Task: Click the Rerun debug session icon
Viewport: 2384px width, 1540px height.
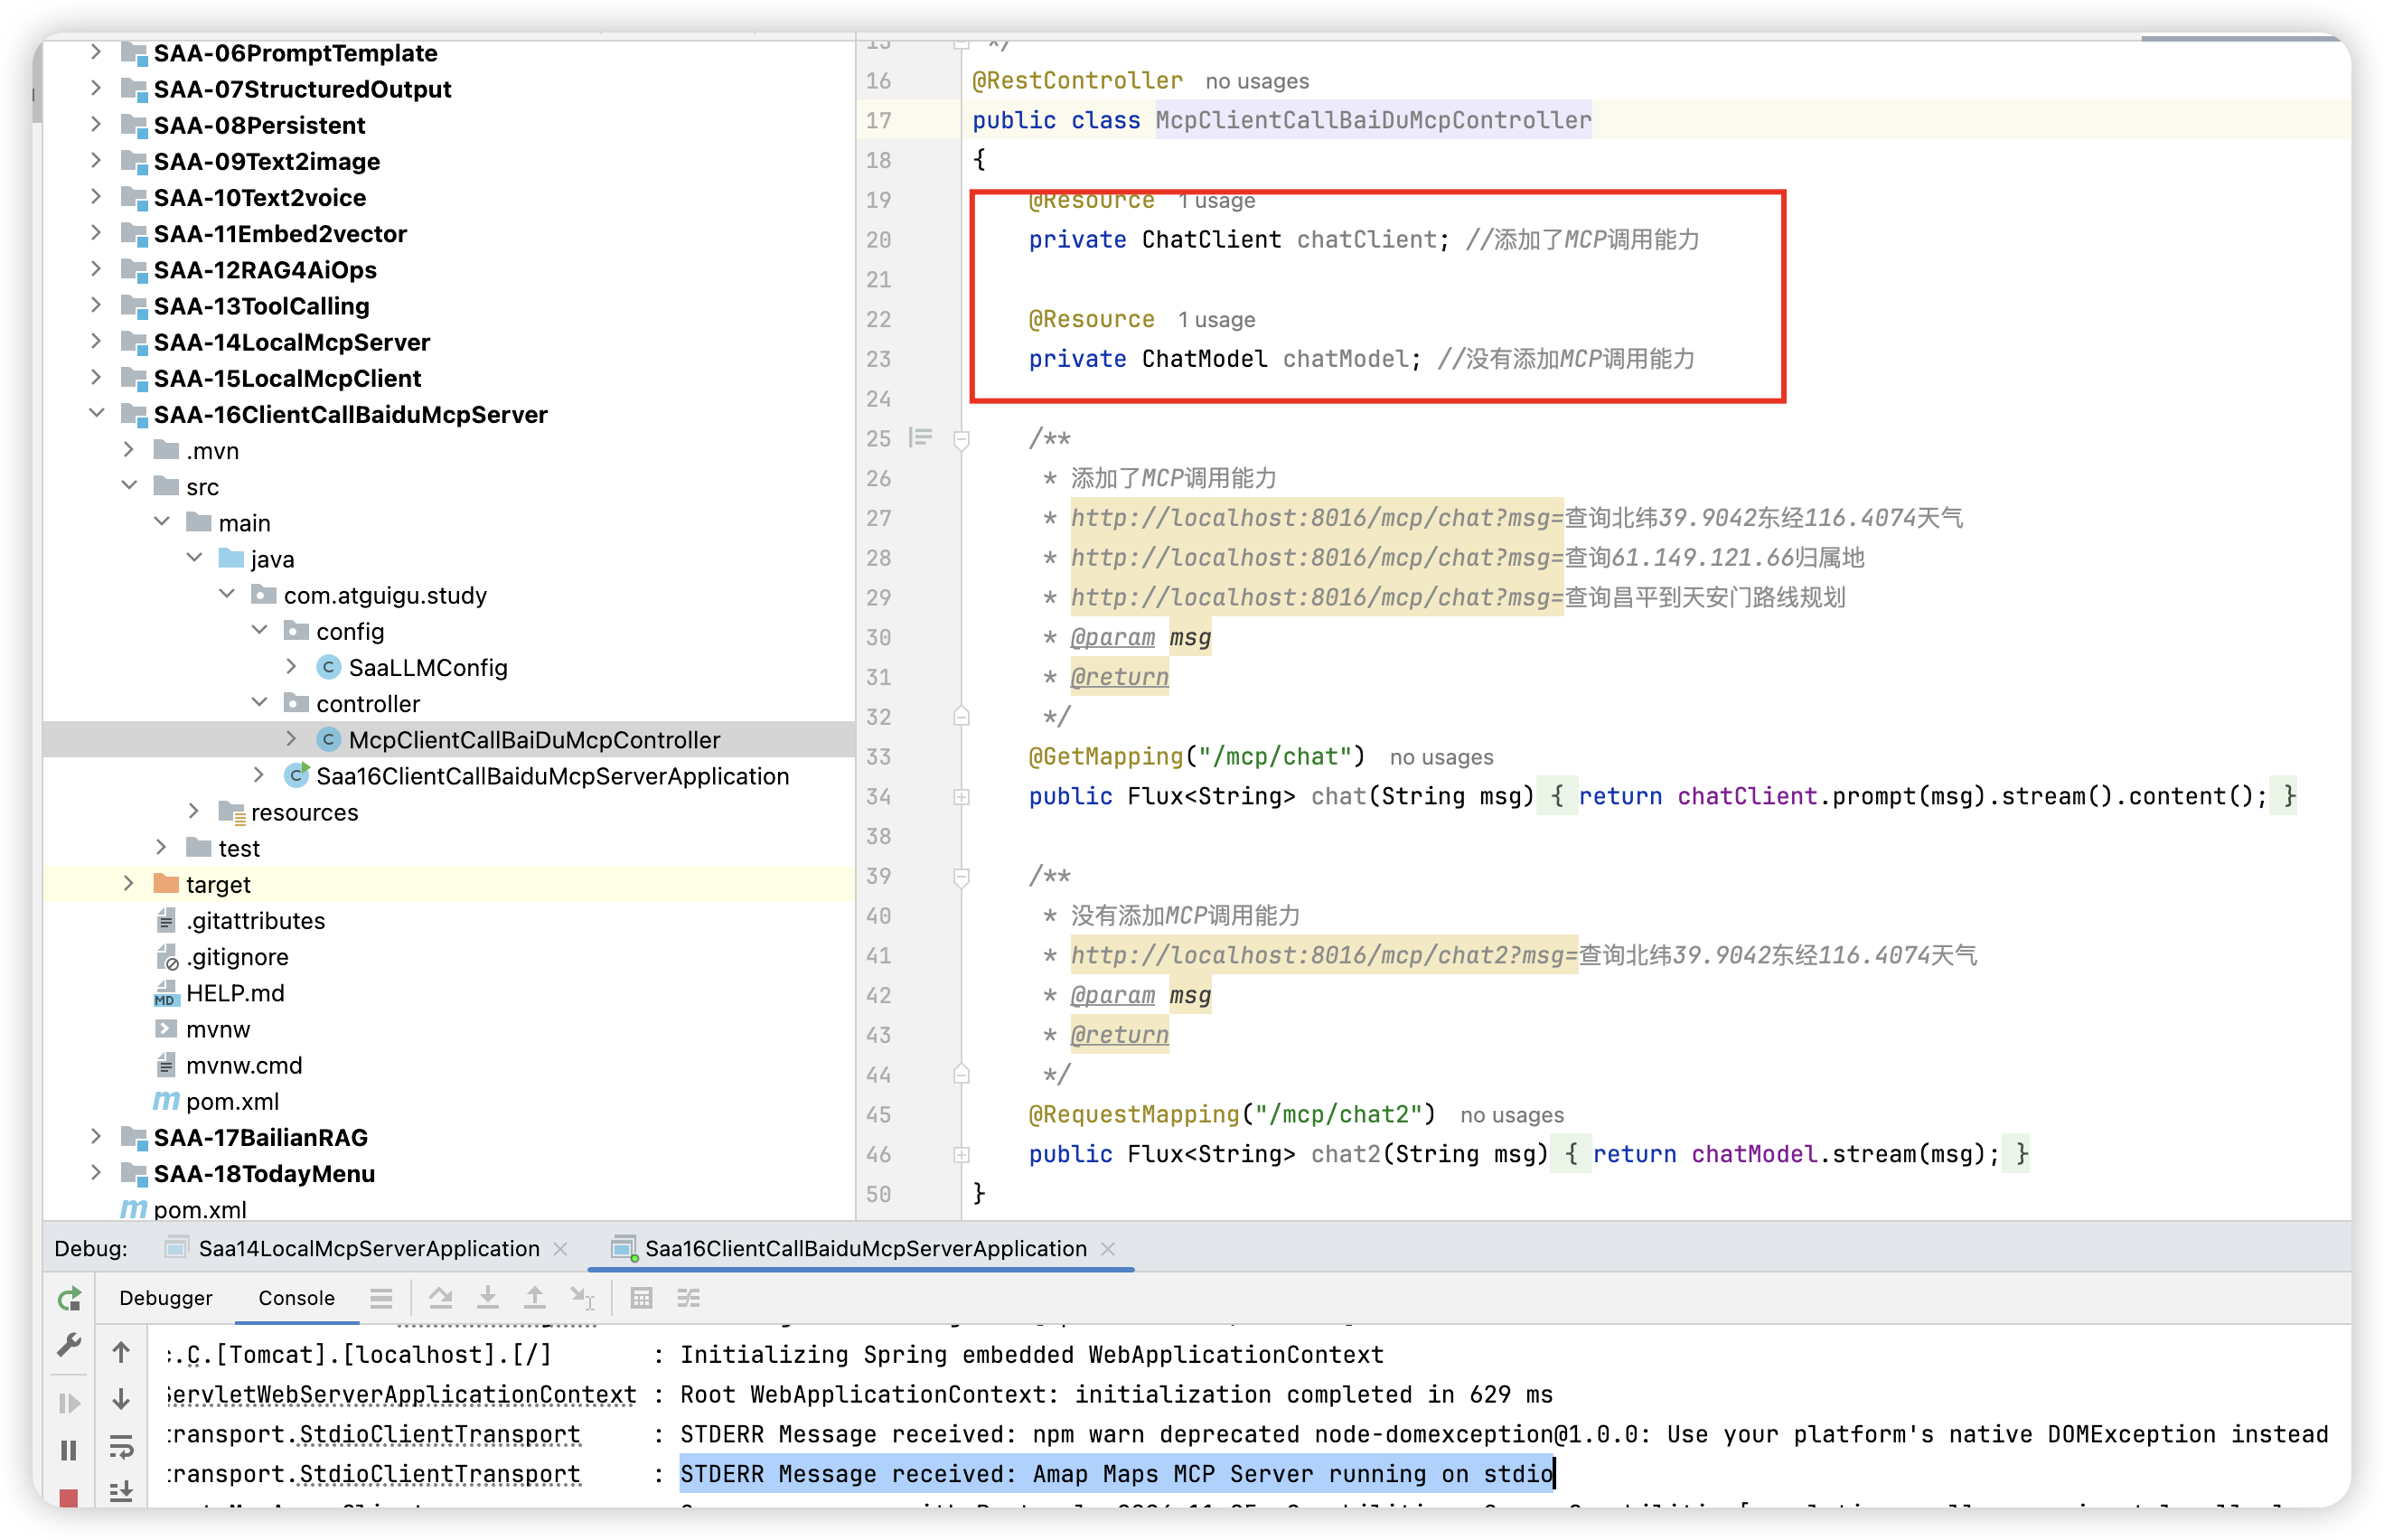Action: [x=69, y=1299]
